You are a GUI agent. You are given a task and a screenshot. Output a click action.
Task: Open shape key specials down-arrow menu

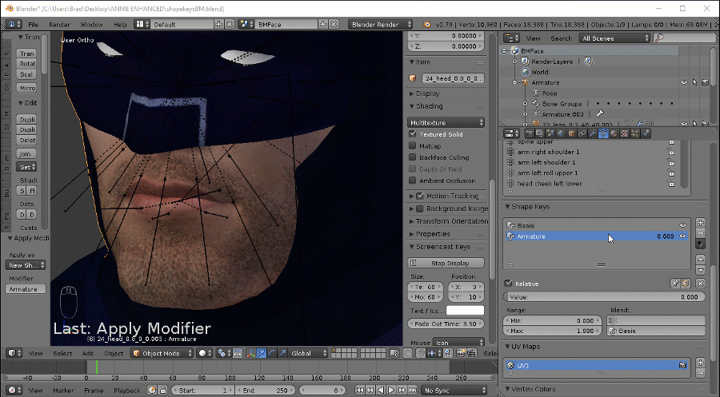pos(700,244)
